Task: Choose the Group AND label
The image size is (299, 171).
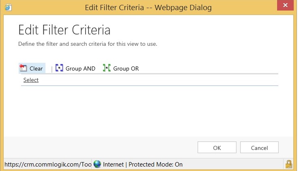Action: [x=80, y=68]
